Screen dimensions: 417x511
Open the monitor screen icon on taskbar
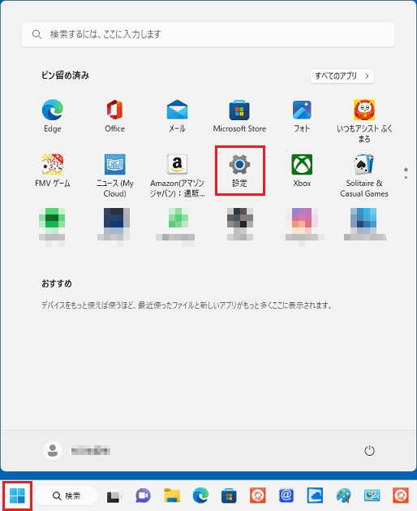click(372, 496)
